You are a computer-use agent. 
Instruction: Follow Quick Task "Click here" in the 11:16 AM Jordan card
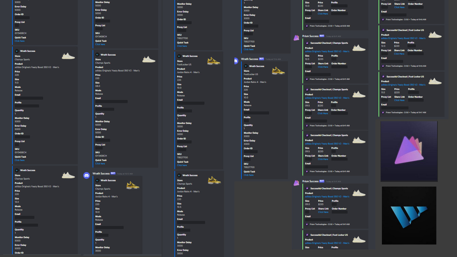point(249,175)
